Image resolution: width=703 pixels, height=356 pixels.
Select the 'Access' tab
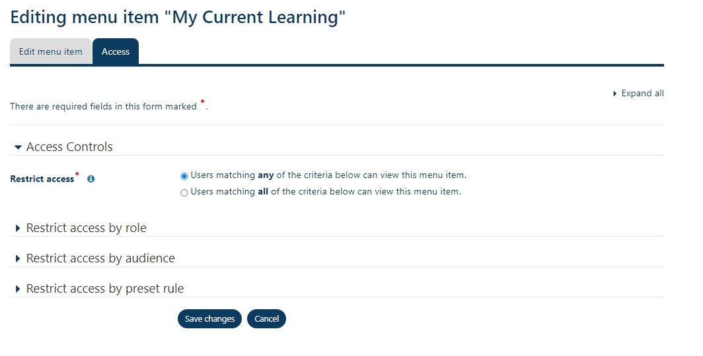[x=116, y=51]
